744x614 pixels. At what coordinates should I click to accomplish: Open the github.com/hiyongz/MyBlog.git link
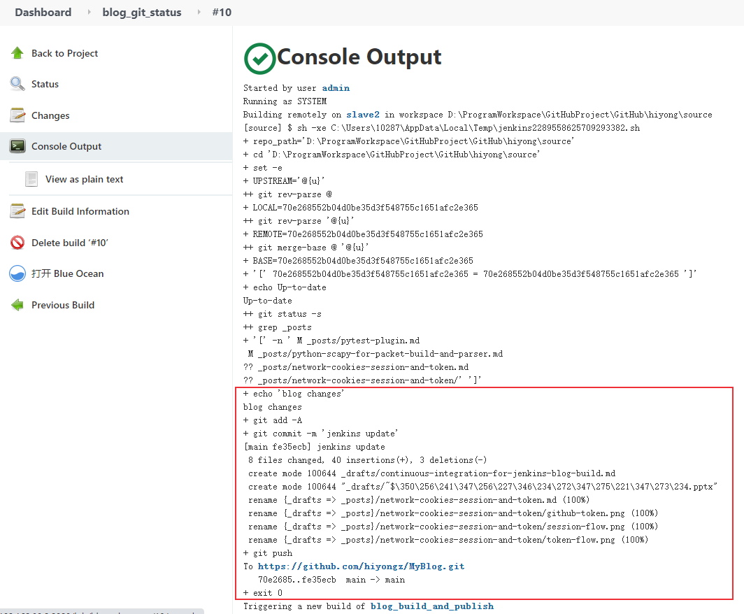(x=361, y=566)
